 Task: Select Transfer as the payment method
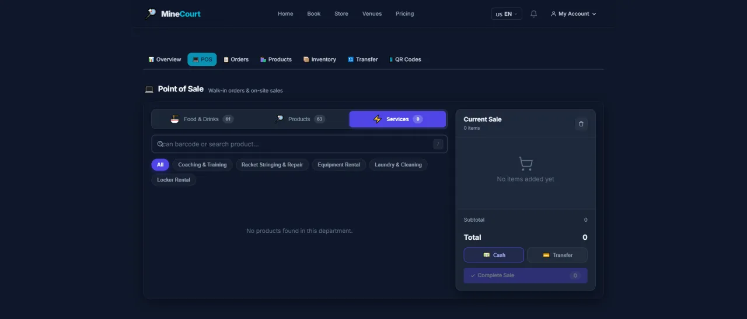[557, 255]
